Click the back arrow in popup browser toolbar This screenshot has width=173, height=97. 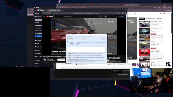coord(43,13)
